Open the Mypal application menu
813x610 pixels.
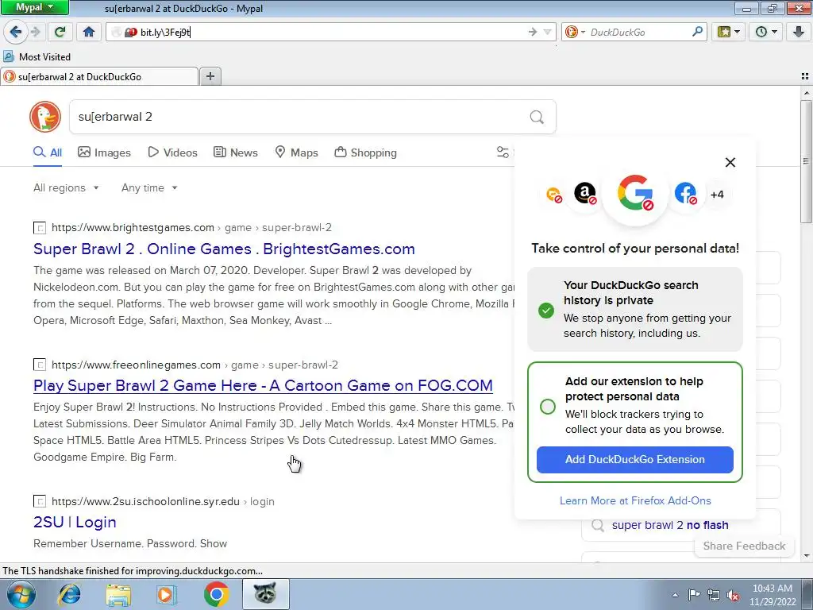coord(34,7)
